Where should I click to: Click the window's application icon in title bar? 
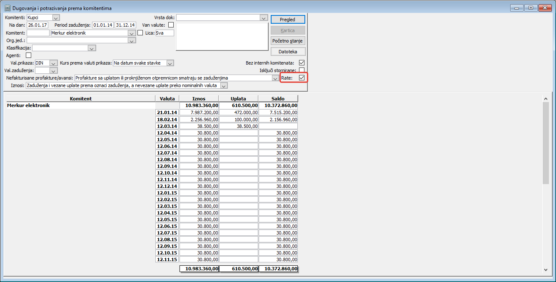(x=7, y=8)
